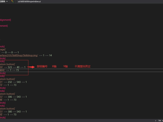
Task: Place cursor on value 232 in code
Action: pyautogui.click(x=10, y=82)
